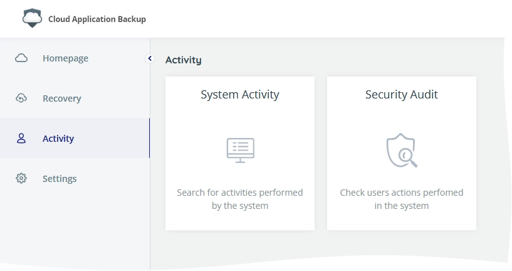Open the System Activity card title
Image resolution: width=512 pixels, height=271 pixels.
[x=240, y=95]
